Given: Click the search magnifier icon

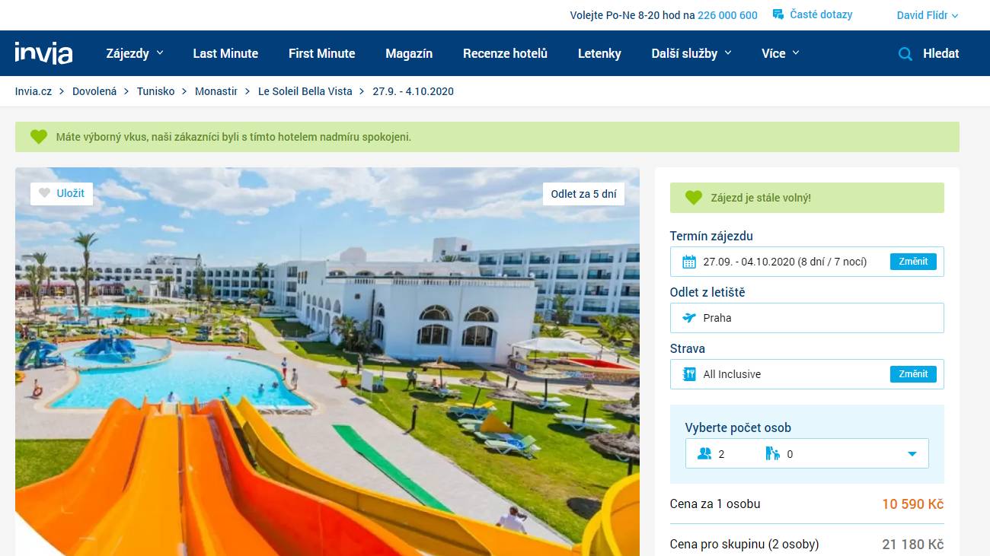Looking at the screenshot, I should pos(905,54).
